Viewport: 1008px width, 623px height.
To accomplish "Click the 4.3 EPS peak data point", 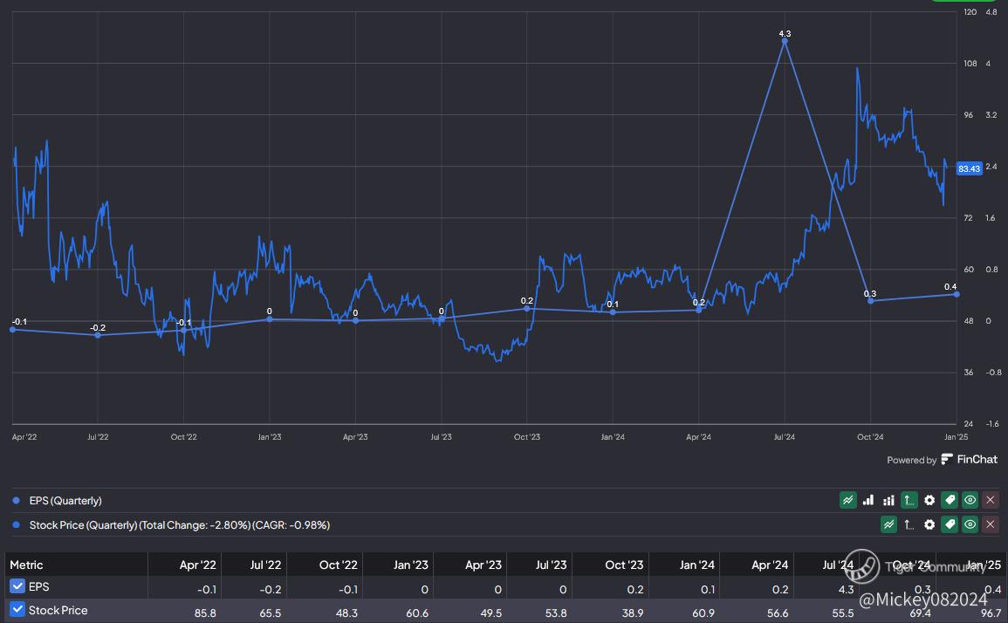I will pyautogui.click(x=785, y=40).
